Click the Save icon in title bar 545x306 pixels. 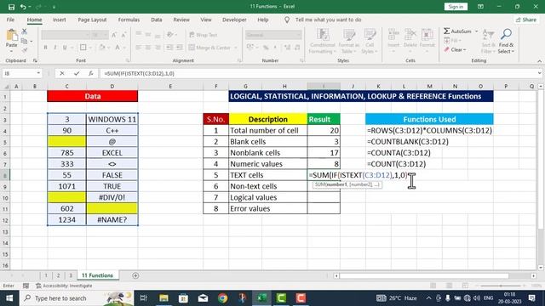coord(11,7)
